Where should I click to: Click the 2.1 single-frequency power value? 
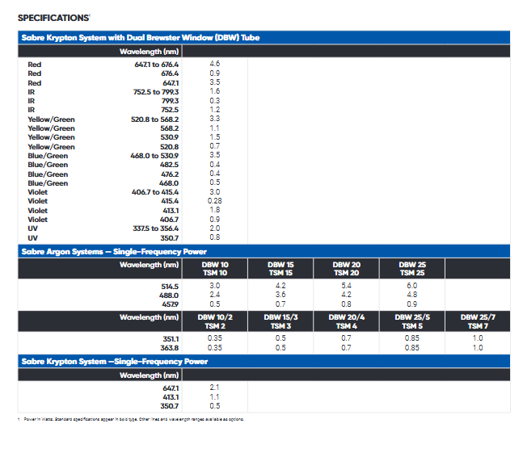tap(215, 388)
